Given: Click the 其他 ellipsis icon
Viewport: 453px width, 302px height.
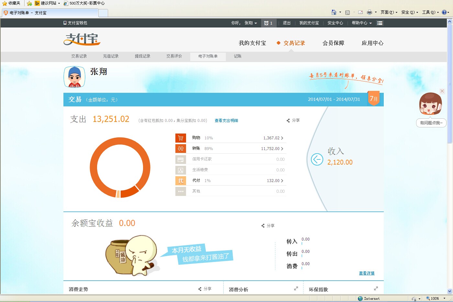Looking at the screenshot, I should click(x=181, y=191).
